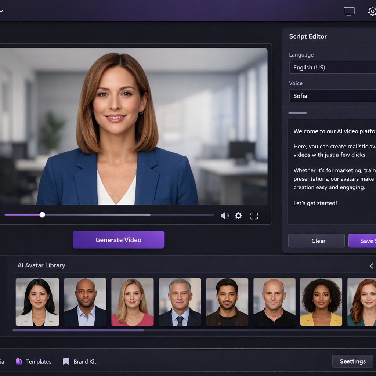The width and height of the screenshot is (376, 376).
Task: Open video player settings gear below preview
Action: click(x=238, y=216)
